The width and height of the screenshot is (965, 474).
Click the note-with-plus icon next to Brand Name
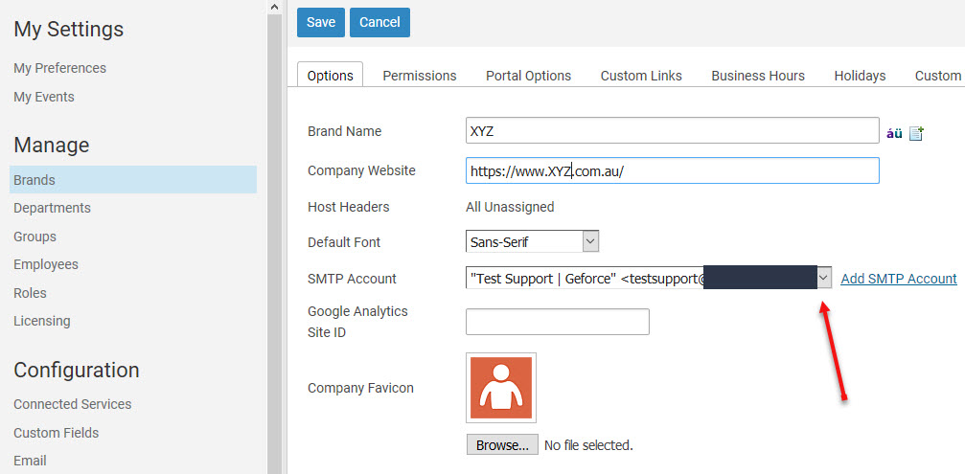(x=916, y=133)
